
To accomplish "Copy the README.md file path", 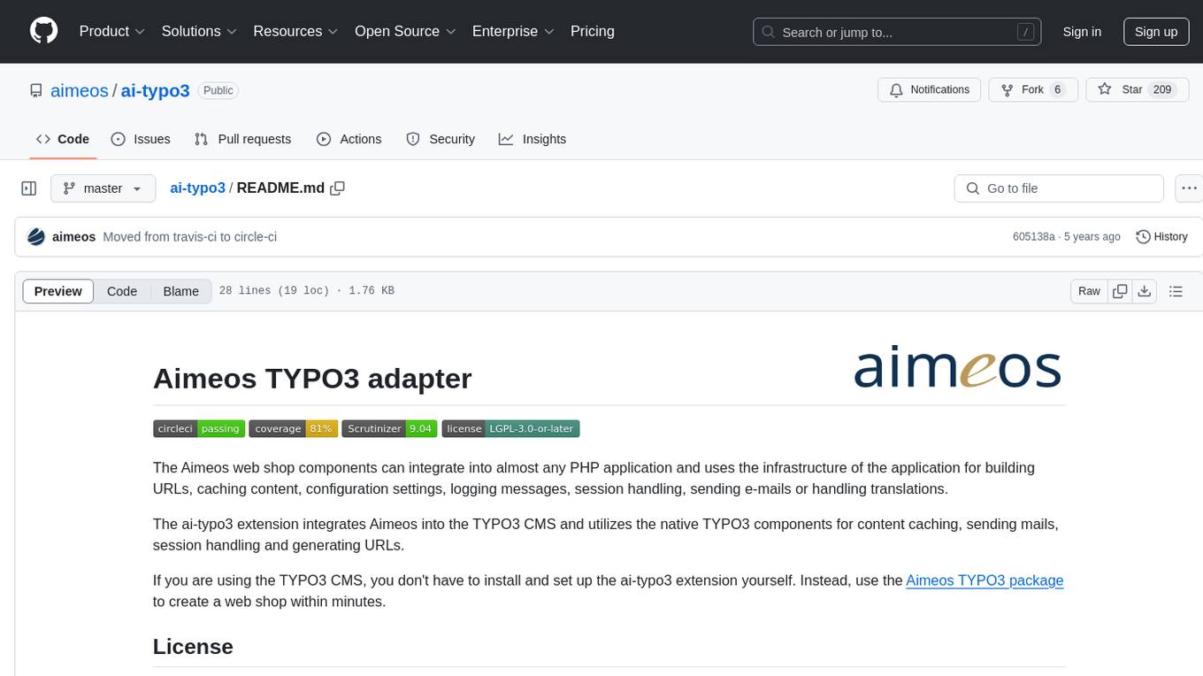I will 337,188.
